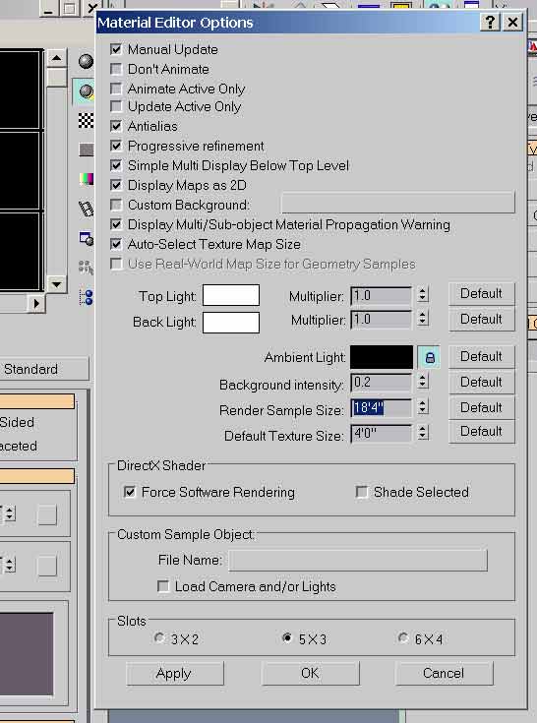Click the Standard material type button
Image resolution: width=537 pixels, height=723 pixels.
[x=42, y=369]
